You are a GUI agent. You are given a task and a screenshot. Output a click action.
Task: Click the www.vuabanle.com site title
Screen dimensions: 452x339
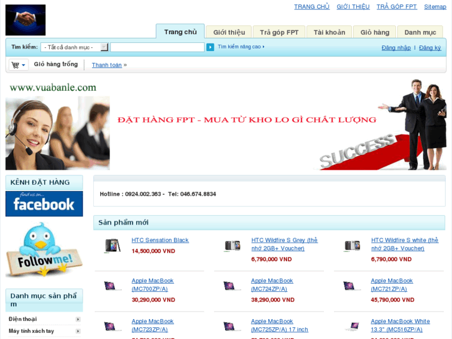click(53, 88)
